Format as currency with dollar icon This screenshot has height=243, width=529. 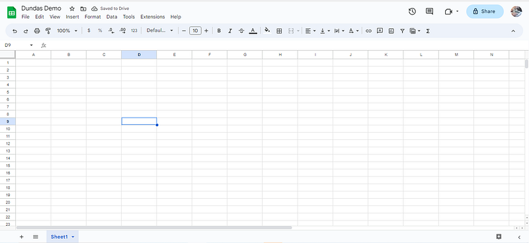(89, 30)
